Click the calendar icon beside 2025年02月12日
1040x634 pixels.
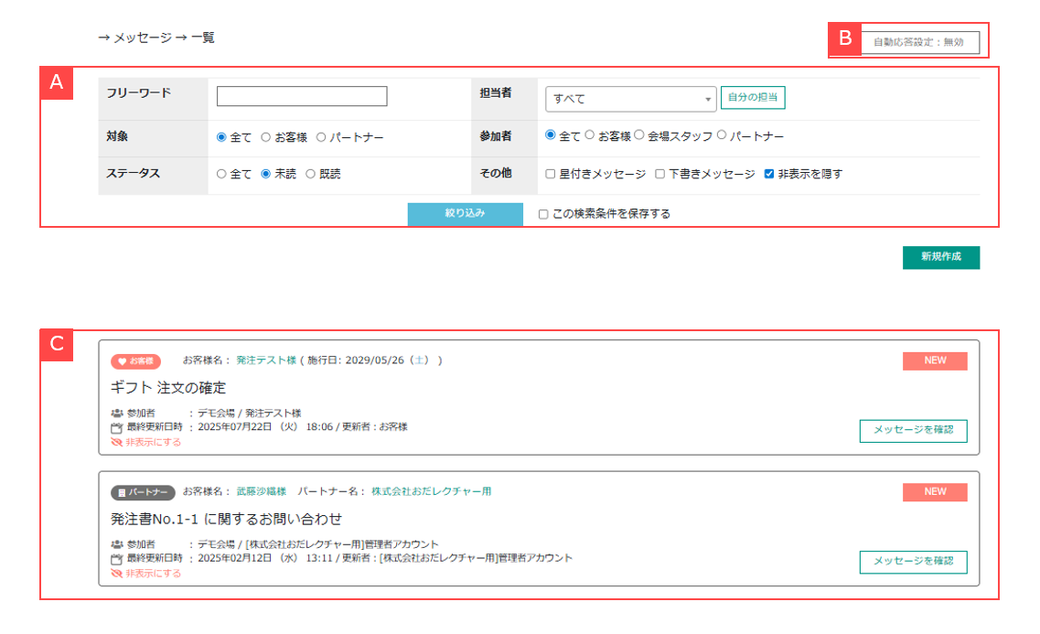116,558
